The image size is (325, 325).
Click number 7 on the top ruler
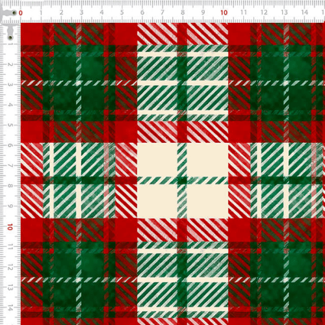(x=162, y=12)
